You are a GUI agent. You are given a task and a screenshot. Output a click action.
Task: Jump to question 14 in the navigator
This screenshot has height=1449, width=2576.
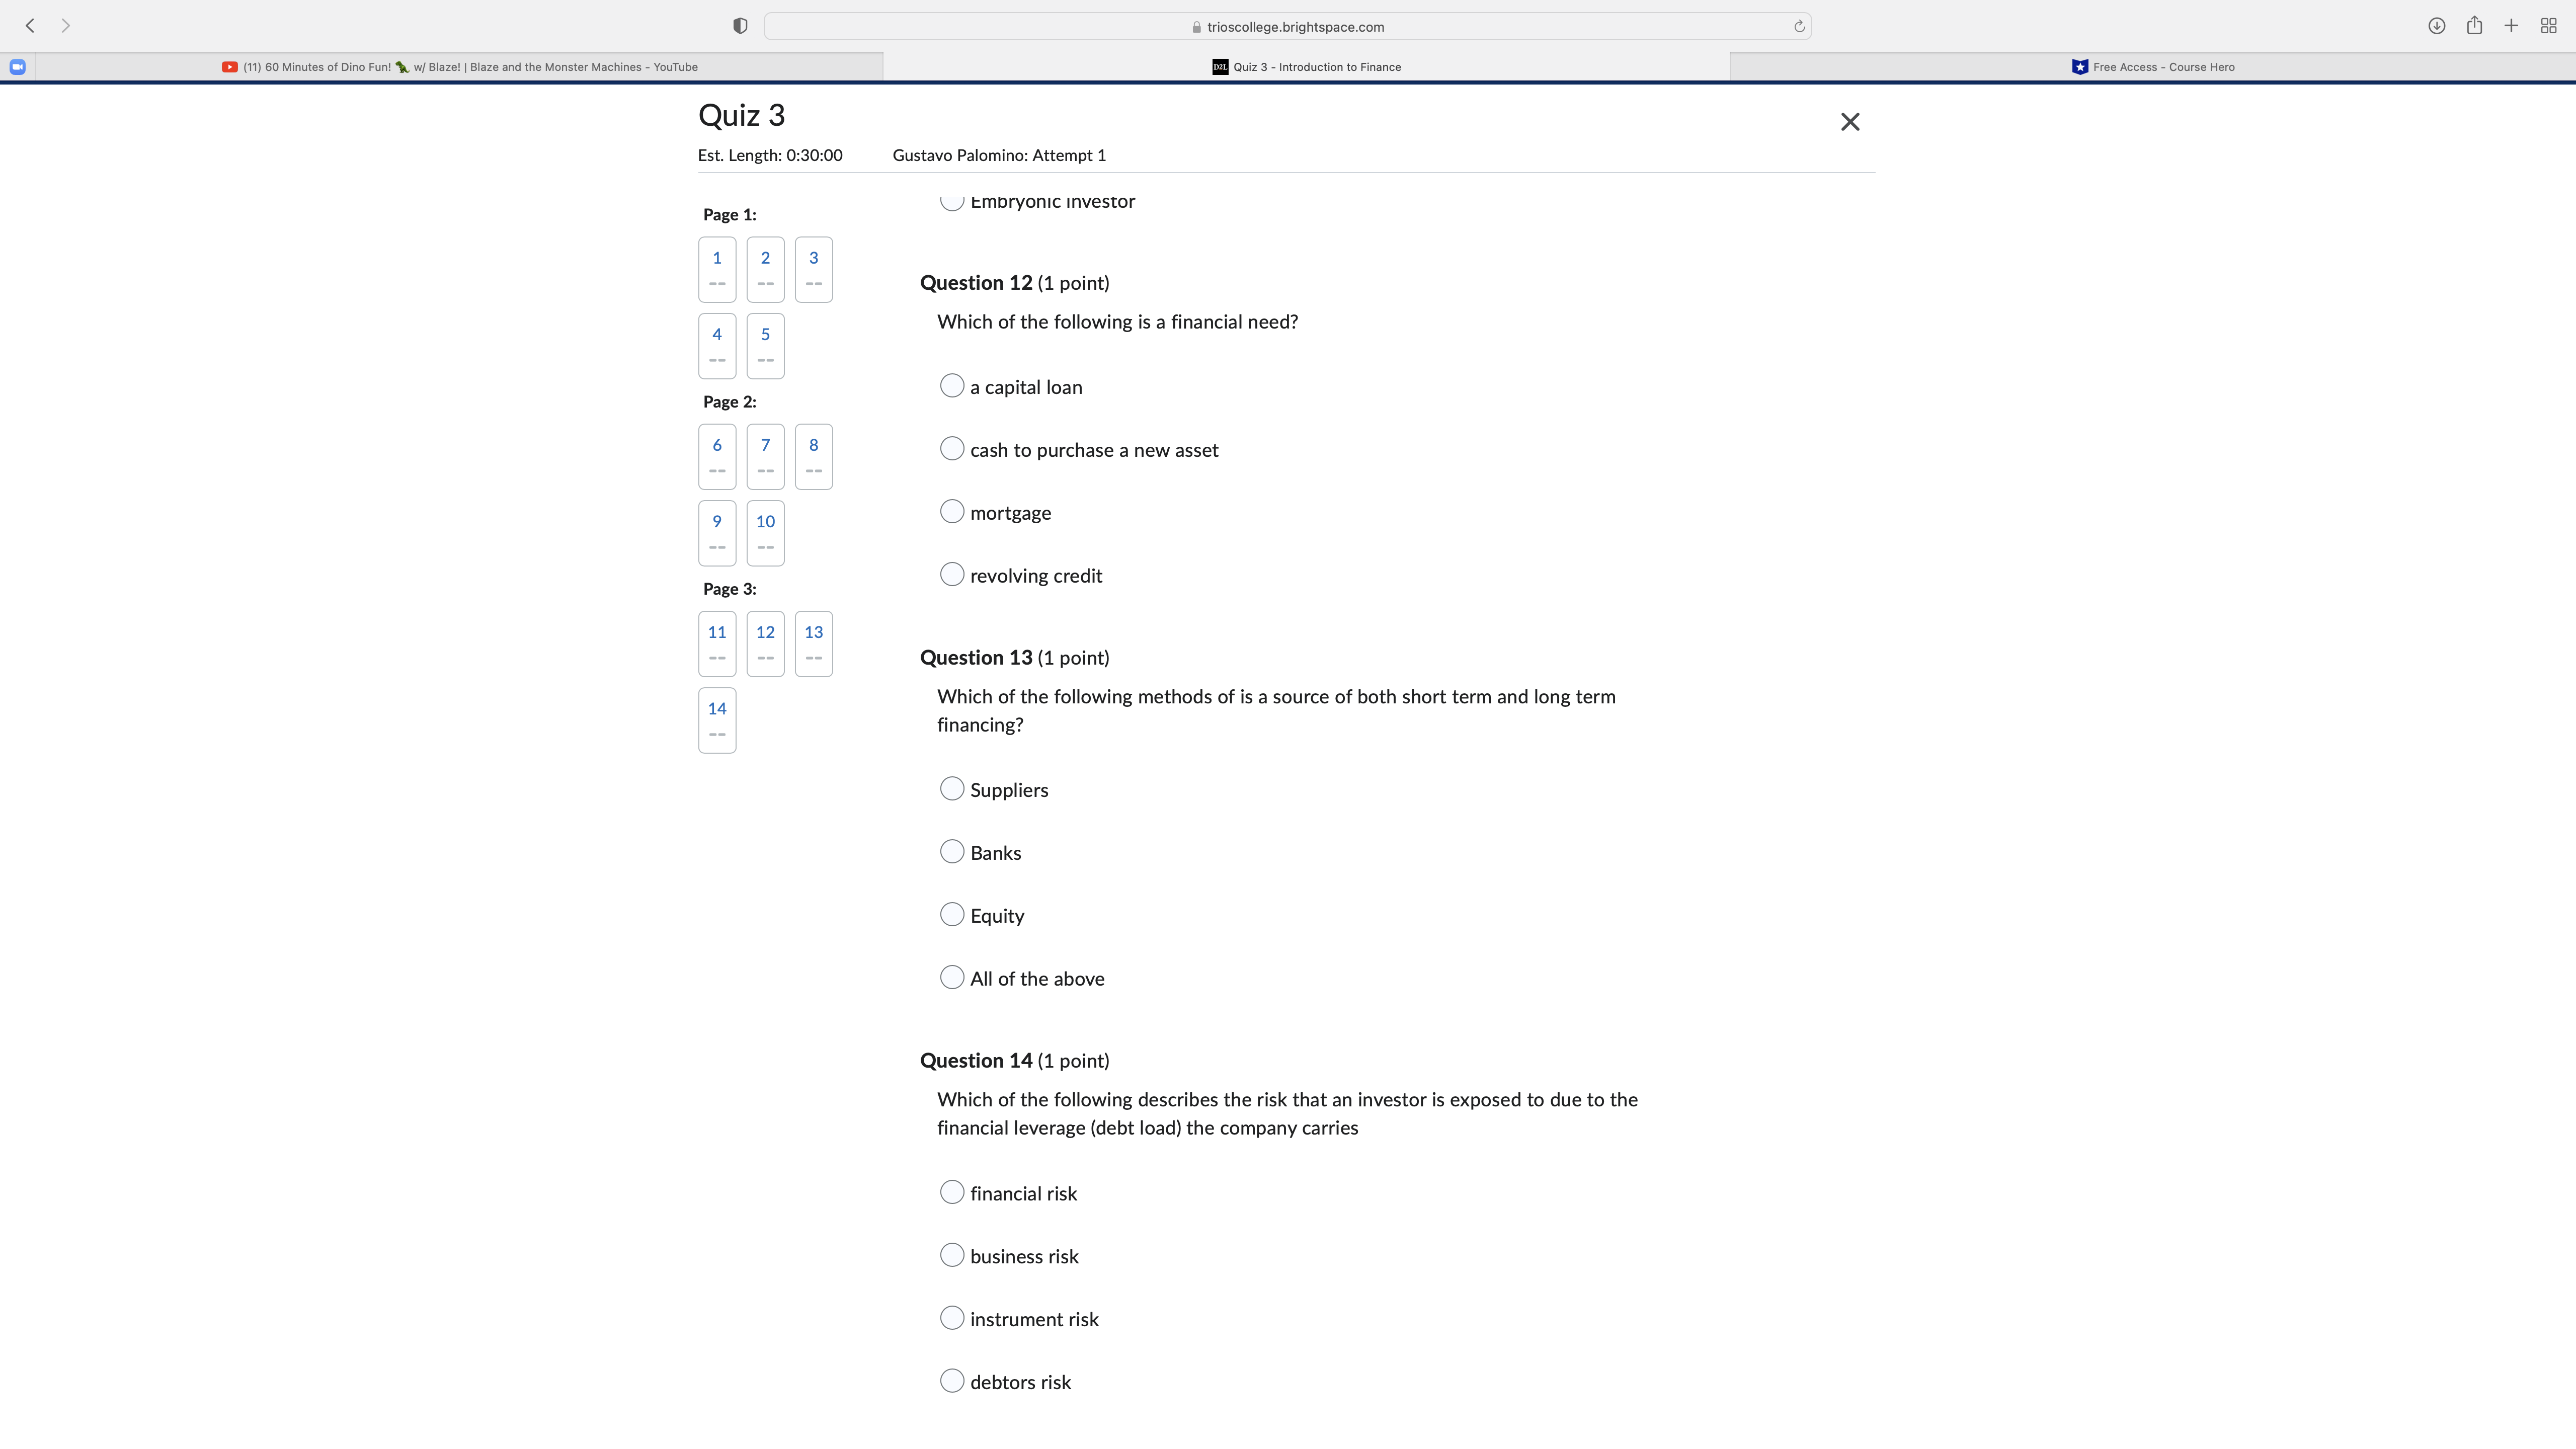(716, 720)
